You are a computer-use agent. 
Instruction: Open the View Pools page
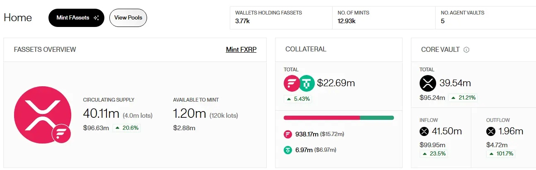(128, 18)
